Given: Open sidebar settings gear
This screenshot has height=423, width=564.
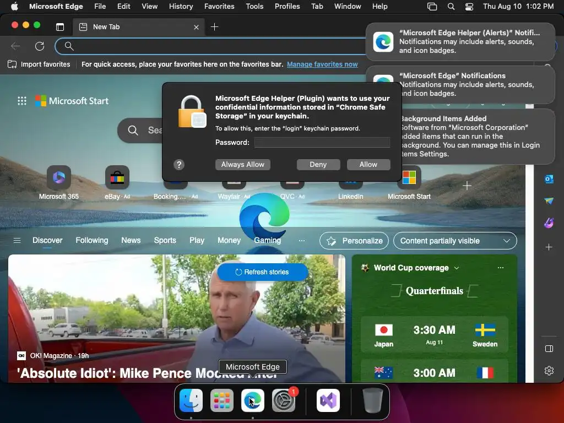Looking at the screenshot, I should point(549,371).
